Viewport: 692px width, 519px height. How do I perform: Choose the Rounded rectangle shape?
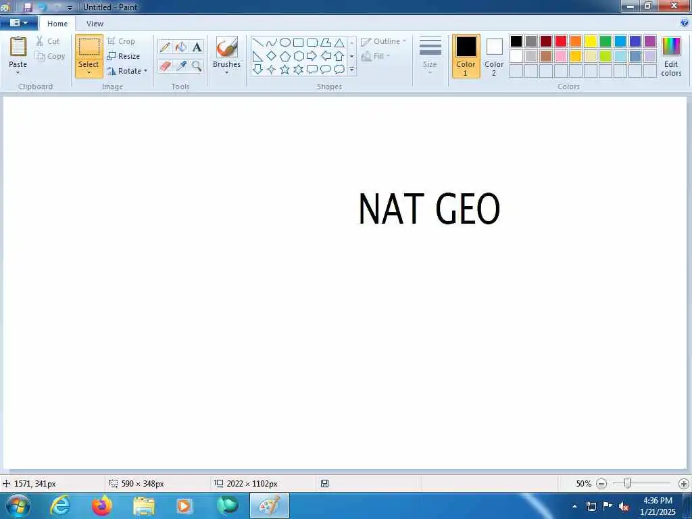tap(312, 43)
